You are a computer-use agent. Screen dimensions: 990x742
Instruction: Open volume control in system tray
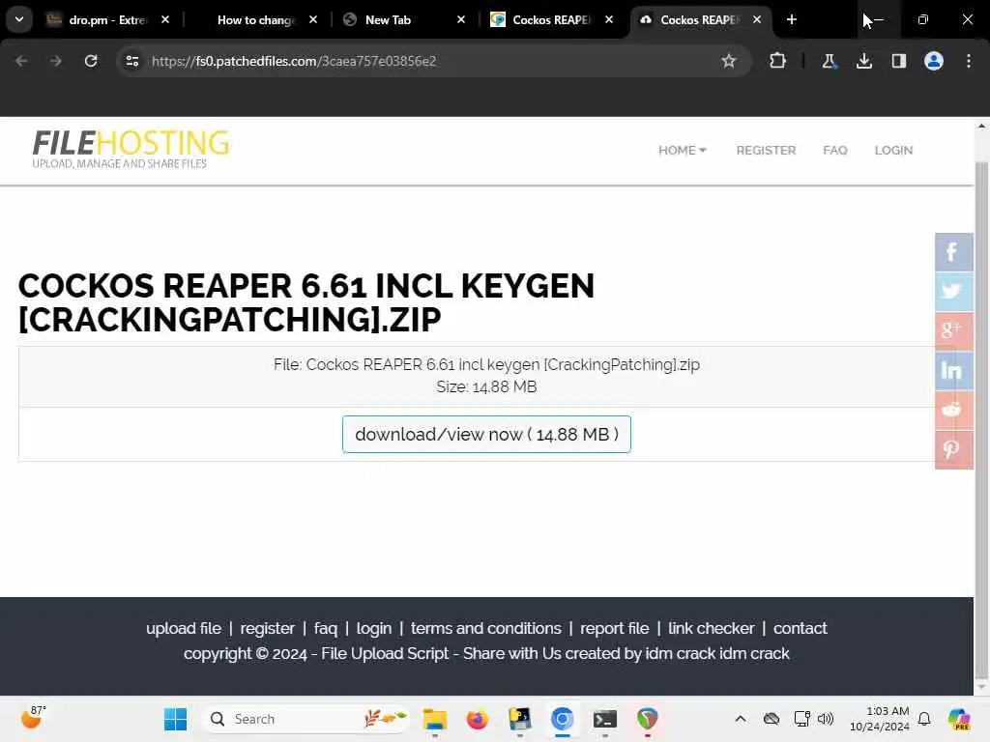[x=826, y=719]
